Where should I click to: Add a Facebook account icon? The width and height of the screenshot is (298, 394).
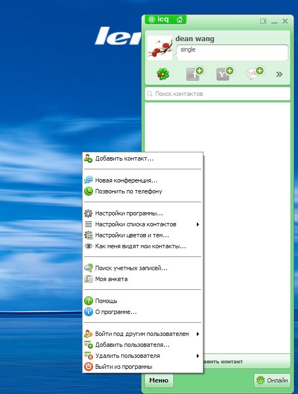point(195,73)
